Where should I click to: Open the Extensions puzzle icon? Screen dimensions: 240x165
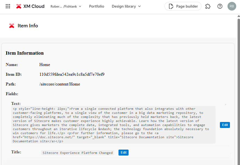(208, 6)
